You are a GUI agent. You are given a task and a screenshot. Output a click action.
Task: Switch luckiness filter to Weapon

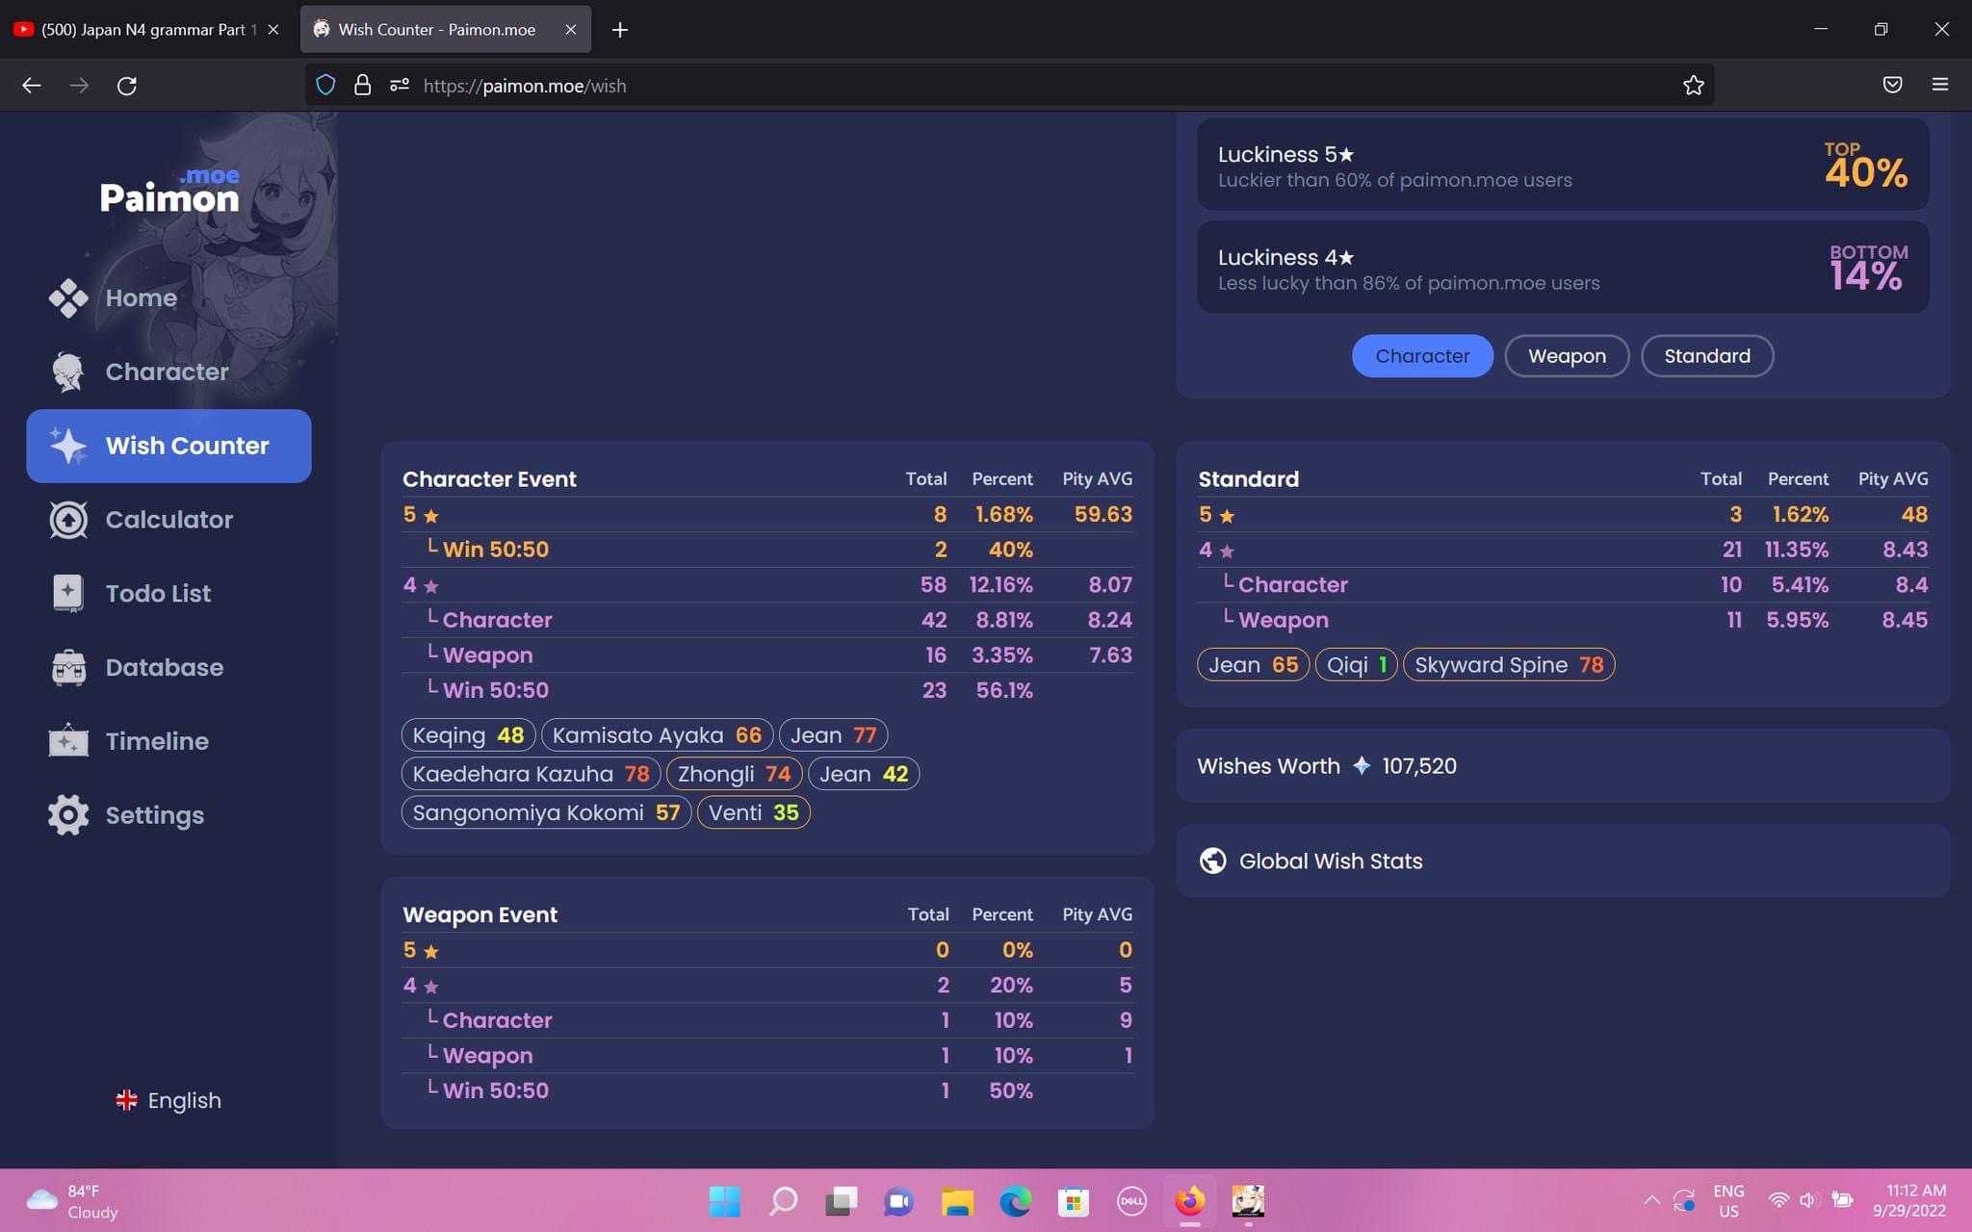[x=1567, y=356]
